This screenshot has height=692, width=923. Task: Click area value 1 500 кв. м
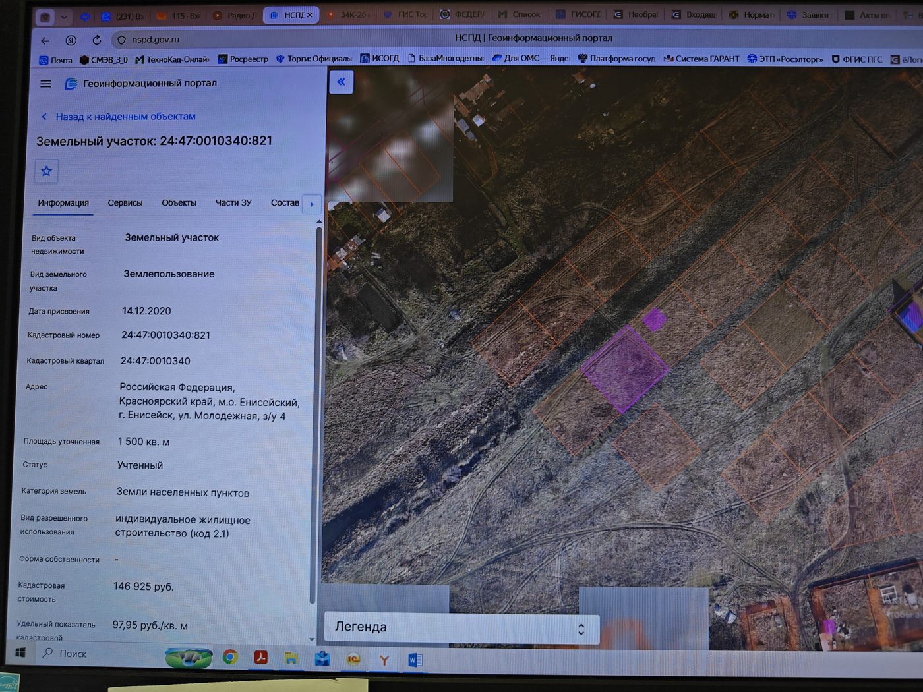144,442
